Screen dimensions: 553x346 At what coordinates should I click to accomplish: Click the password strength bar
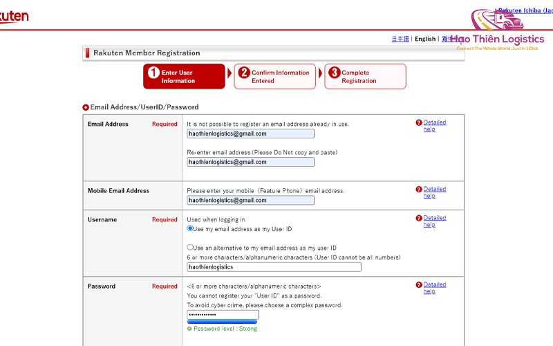[x=222, y=322]
